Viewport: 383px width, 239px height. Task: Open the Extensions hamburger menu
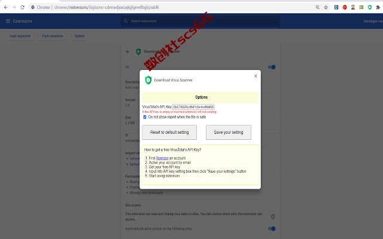pos(8,21)
